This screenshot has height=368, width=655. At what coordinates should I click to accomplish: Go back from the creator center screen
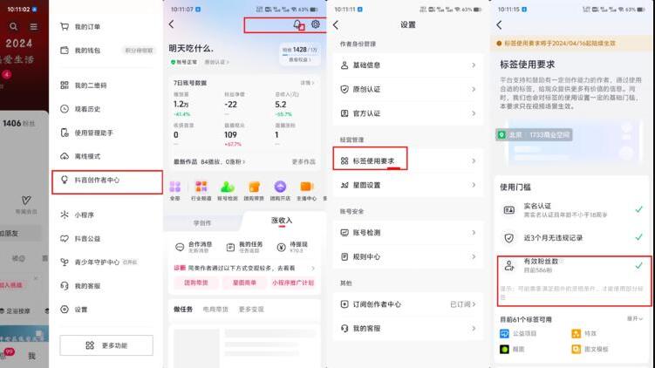pos(171,24)
